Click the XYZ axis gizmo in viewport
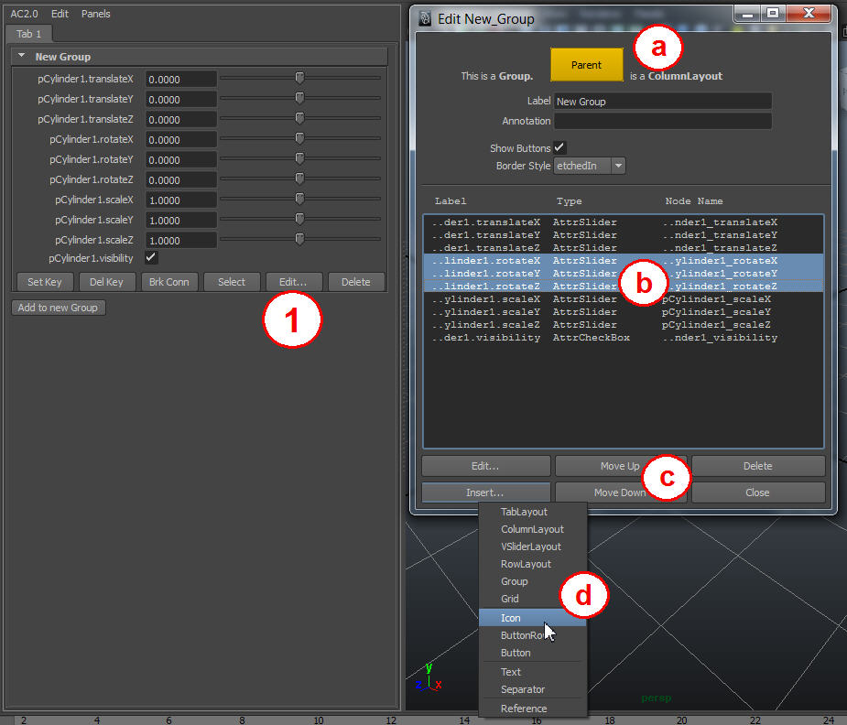Image resolution: width=847 pixels, height=725 pixels. pos(427,678)
